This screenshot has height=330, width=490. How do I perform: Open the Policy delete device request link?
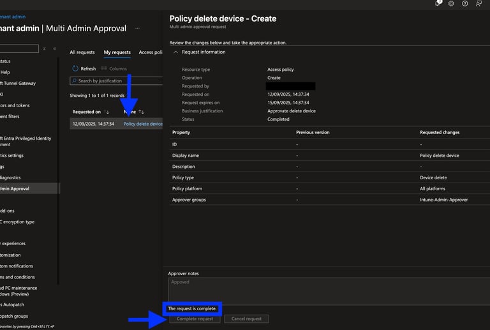(x=142, y=124)
